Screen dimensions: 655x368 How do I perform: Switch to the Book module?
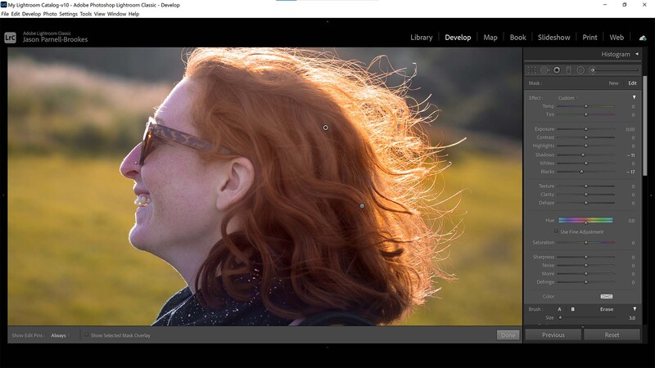click(518, 37)
